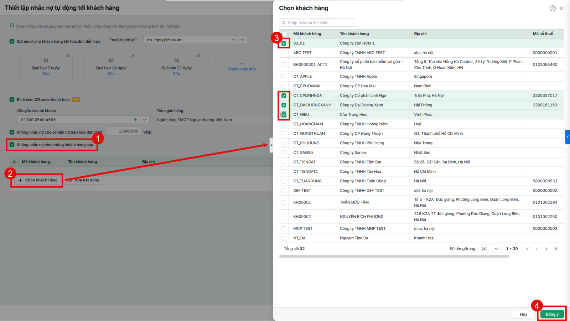Open blue side panel tab at right edge
570x321 pixels.
click(568, 137)
